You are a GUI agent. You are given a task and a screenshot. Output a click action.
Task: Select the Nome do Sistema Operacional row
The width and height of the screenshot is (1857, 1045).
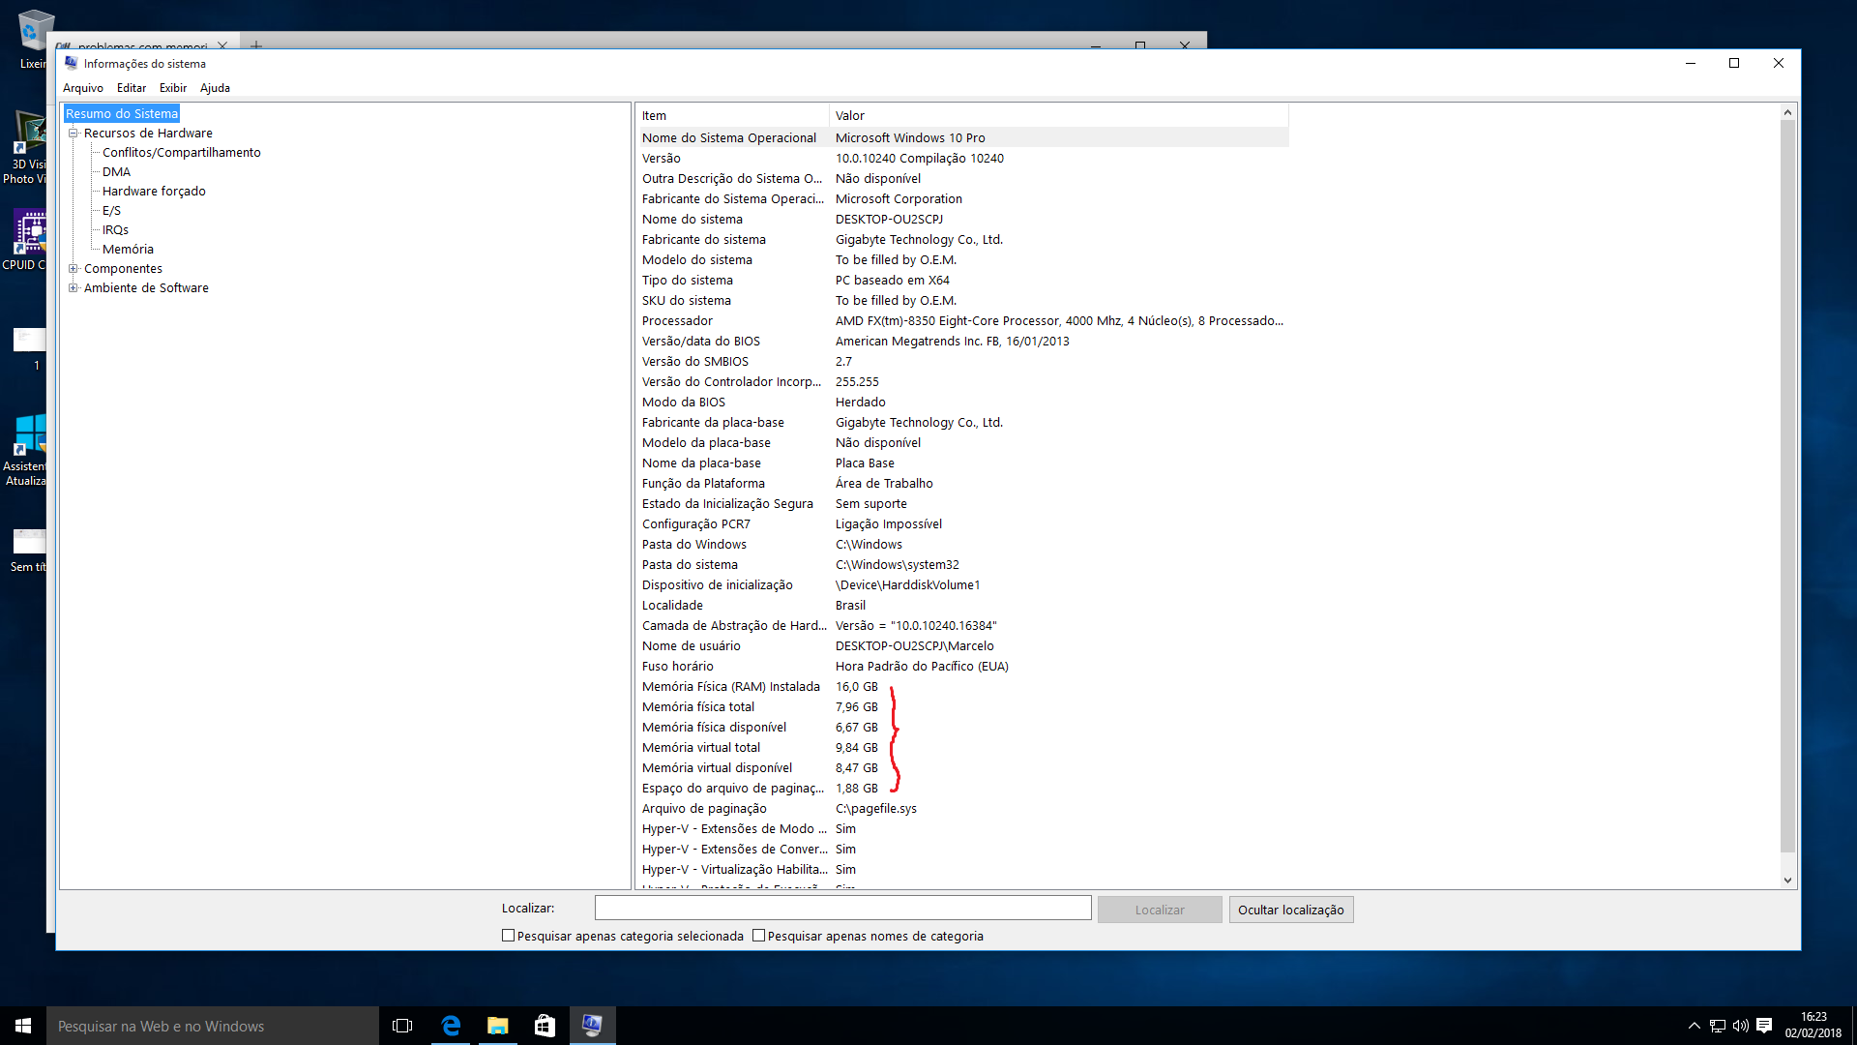(963, 138)
